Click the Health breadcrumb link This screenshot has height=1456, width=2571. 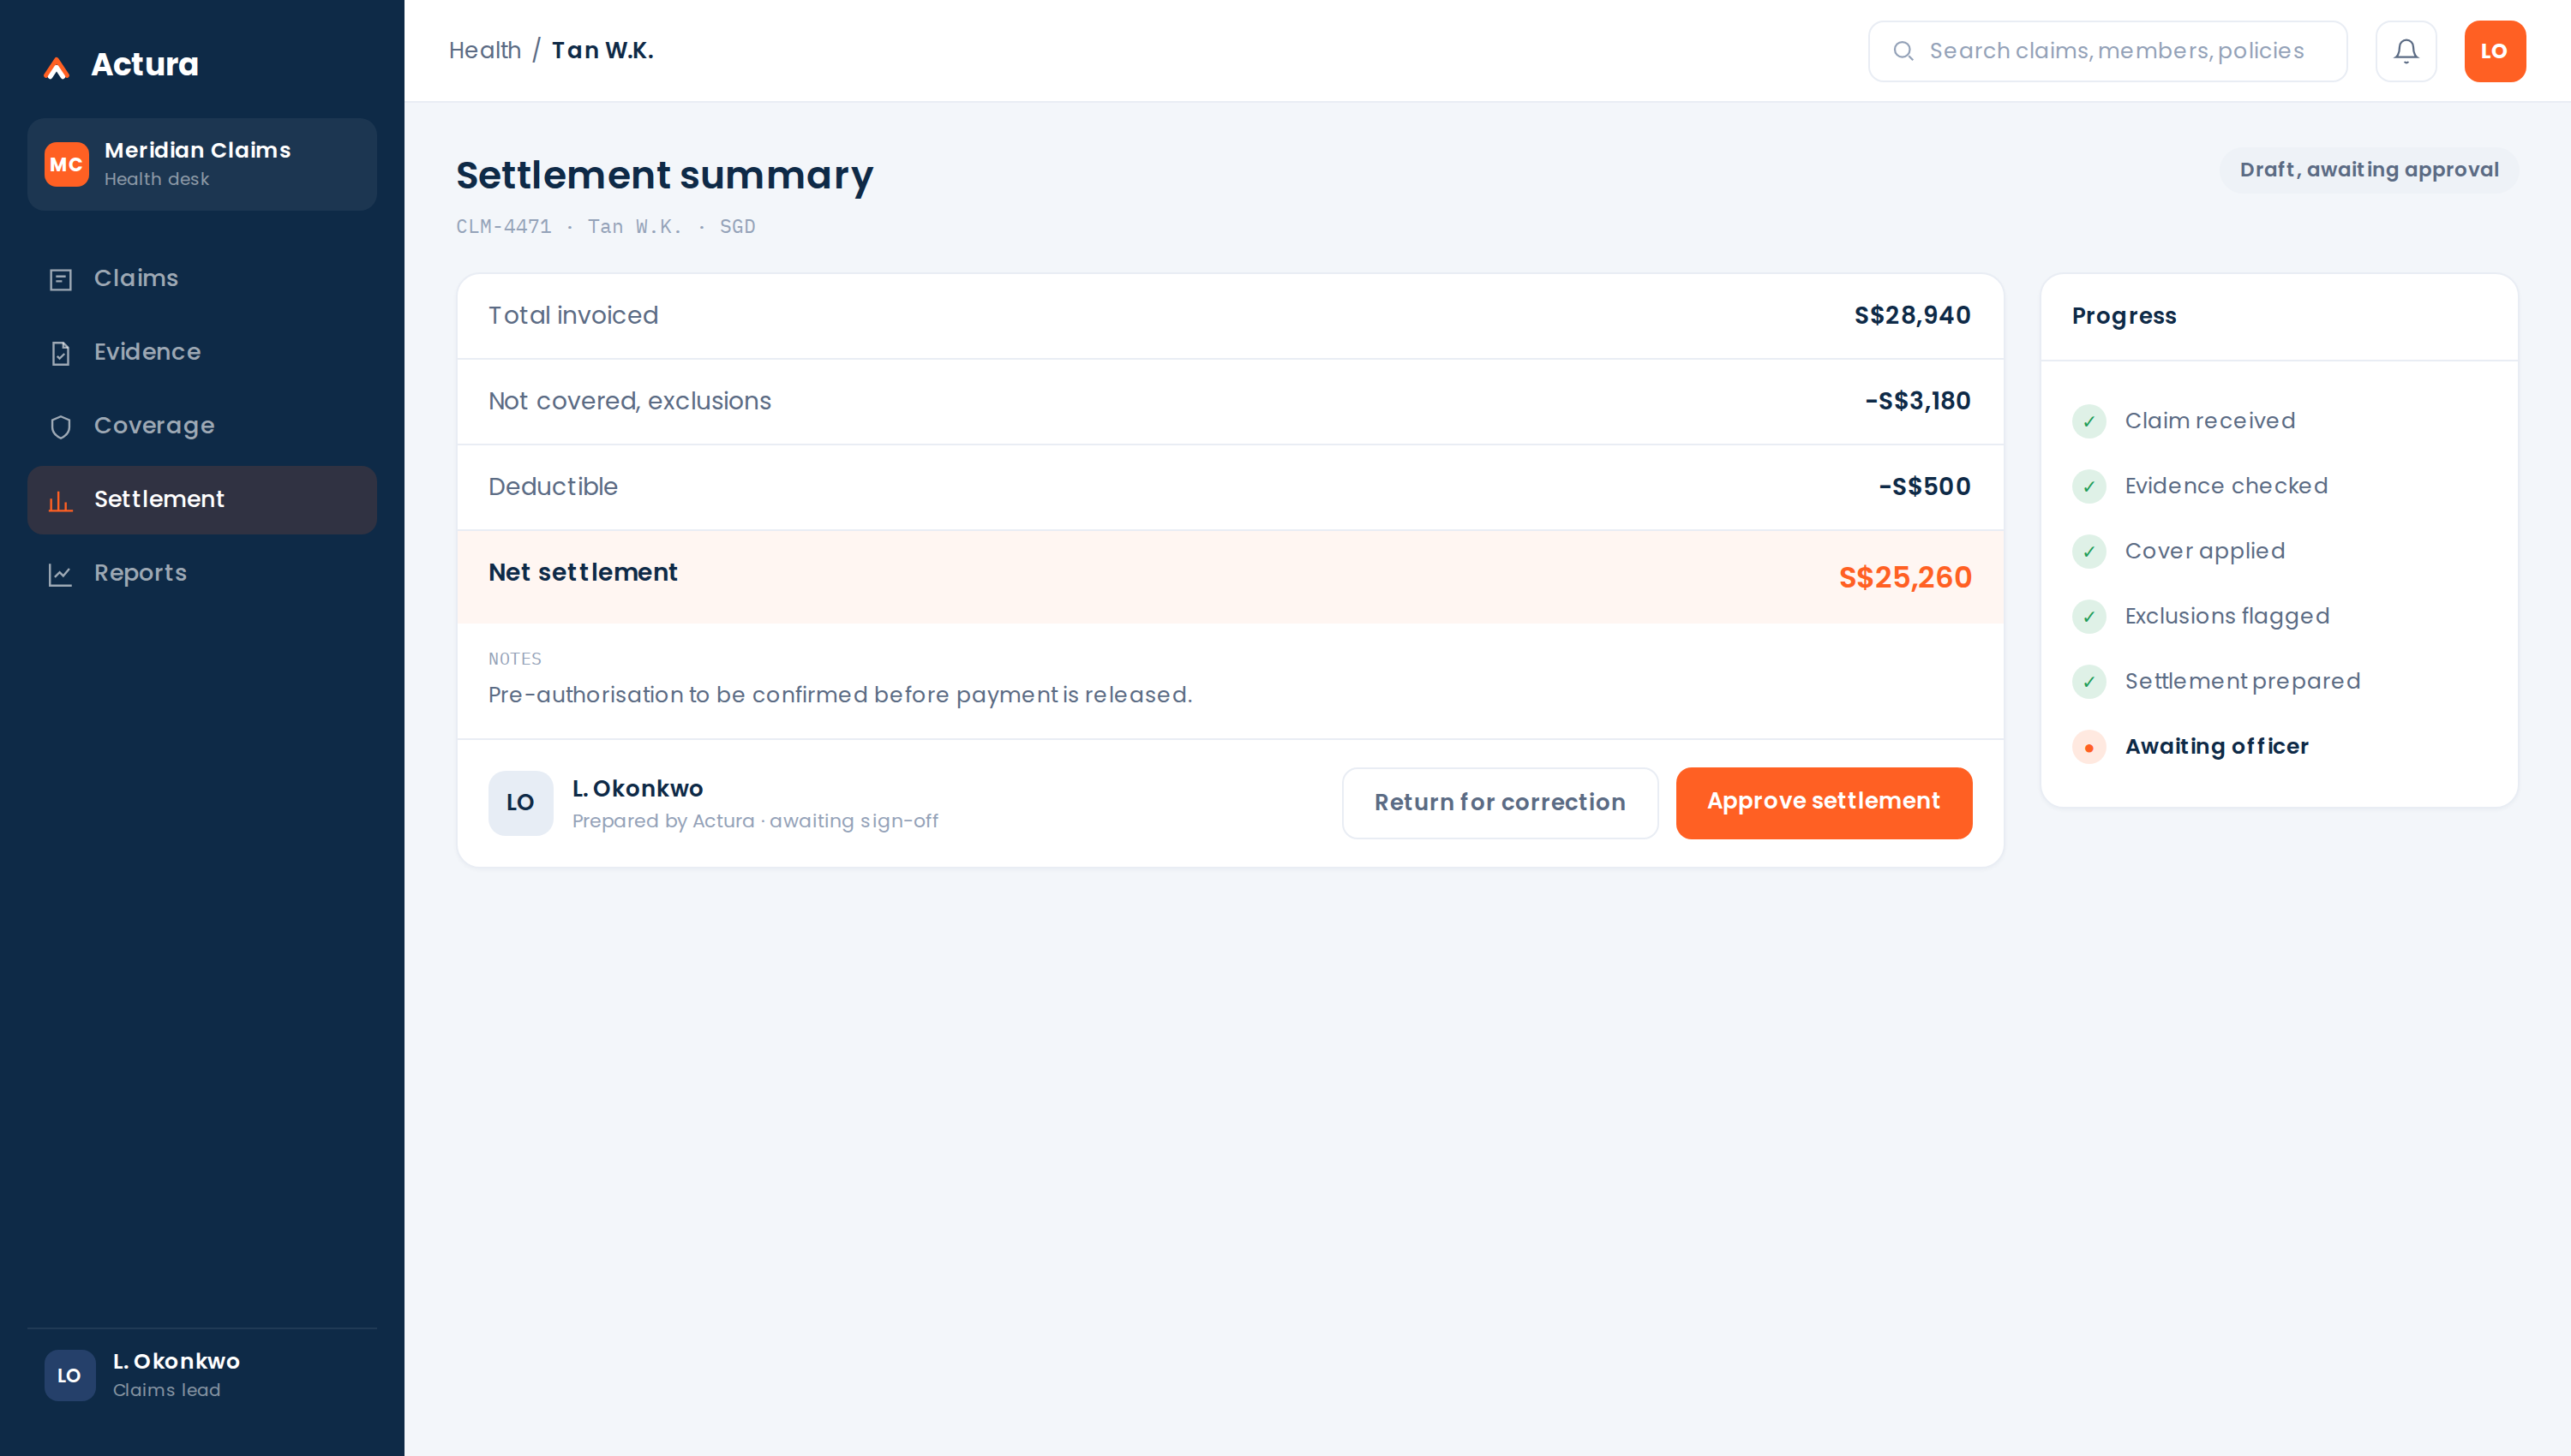484,50
